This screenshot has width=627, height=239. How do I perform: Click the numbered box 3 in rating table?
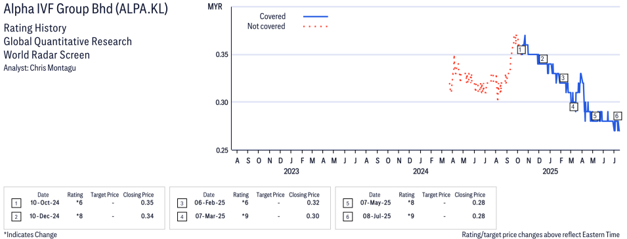[x=182, y=203]
